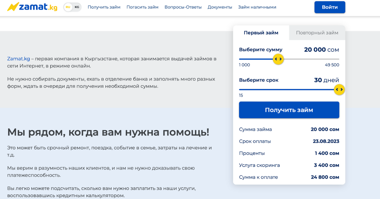The image size is (380, 199).
Task: Click the Войти login button
Action: [330, 7]
